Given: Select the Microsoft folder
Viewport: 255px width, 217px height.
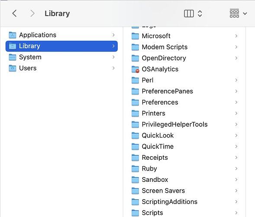Looking at the screenshot, I should pos(185,36).
